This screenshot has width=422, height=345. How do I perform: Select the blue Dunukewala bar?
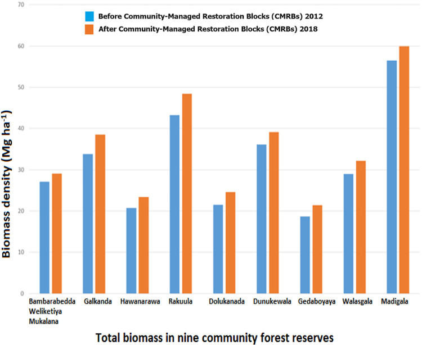point(262,219)
